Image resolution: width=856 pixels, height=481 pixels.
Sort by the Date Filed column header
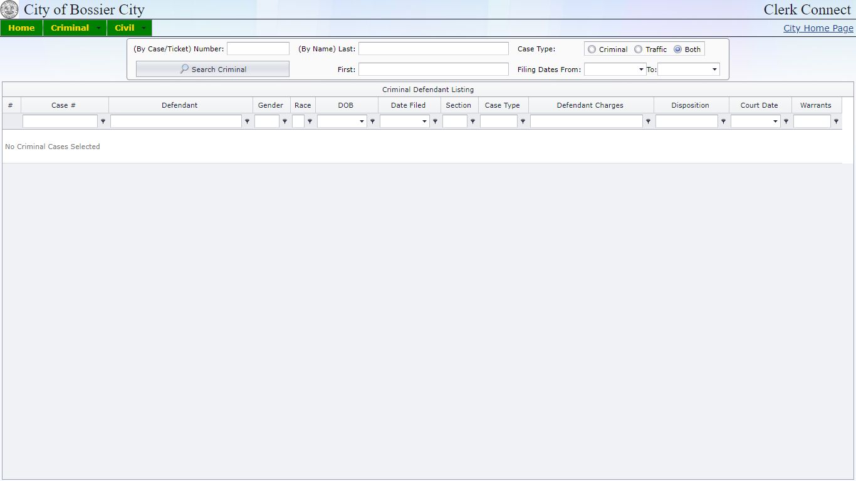(x=409, y=105)
